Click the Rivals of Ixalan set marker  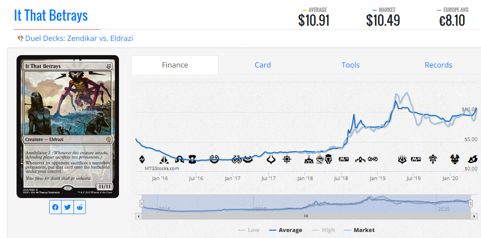pyautogui.click(x=309, y=159)
